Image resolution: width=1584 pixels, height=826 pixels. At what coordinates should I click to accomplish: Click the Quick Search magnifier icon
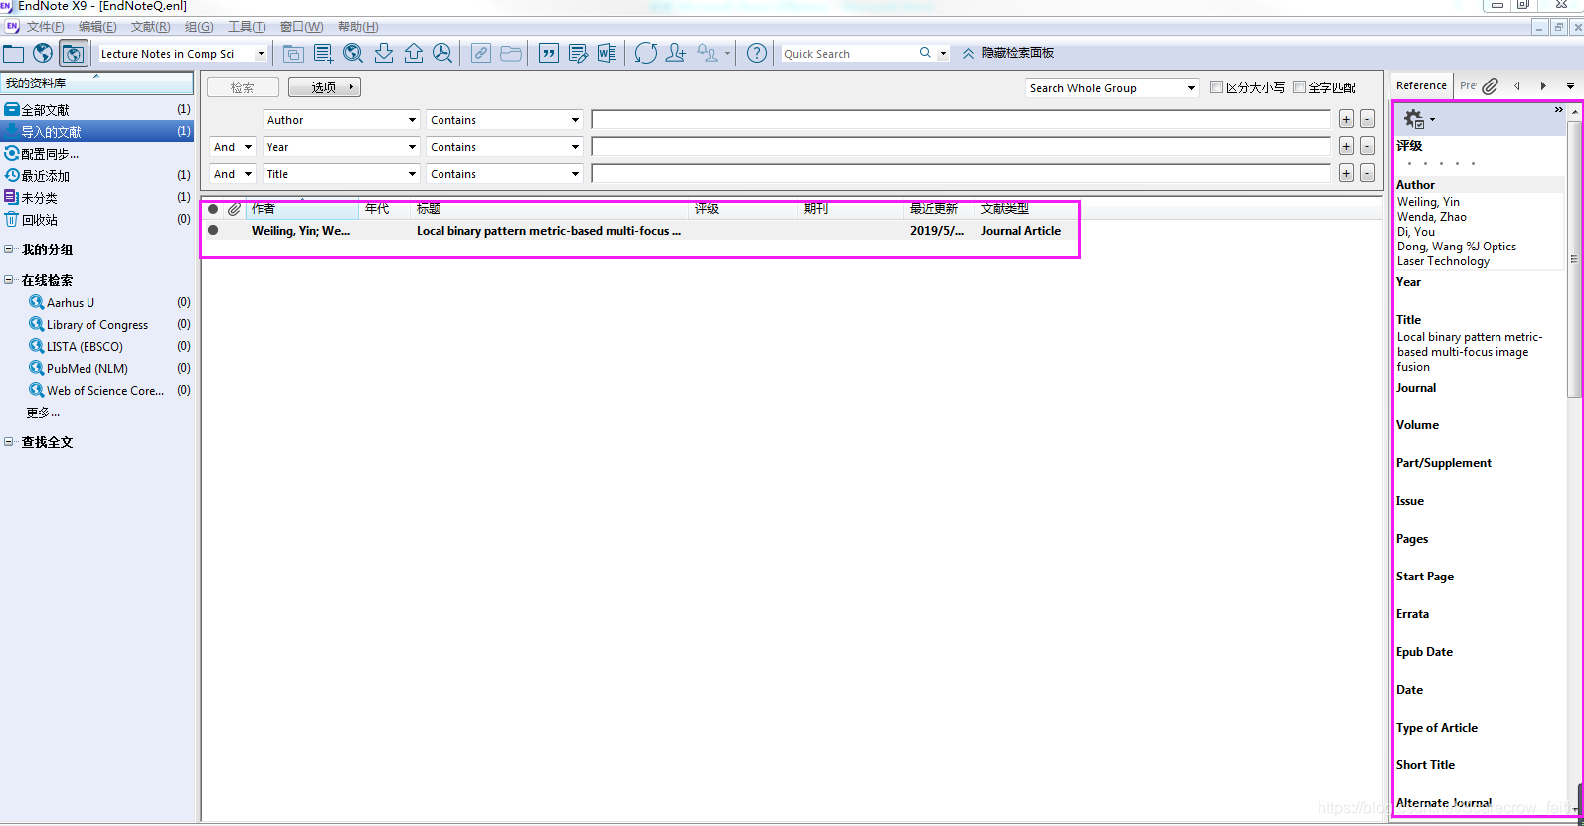point(926,53)
